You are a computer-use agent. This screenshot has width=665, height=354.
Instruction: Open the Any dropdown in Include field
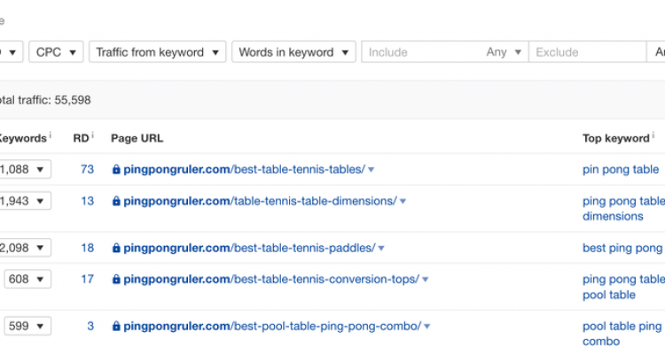tap(504, 52)
